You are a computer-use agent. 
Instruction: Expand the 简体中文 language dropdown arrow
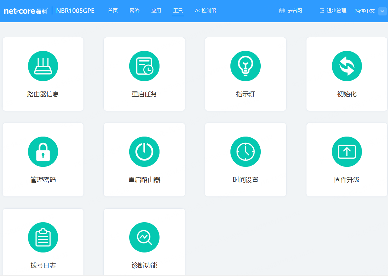click(x=382, y=11)
